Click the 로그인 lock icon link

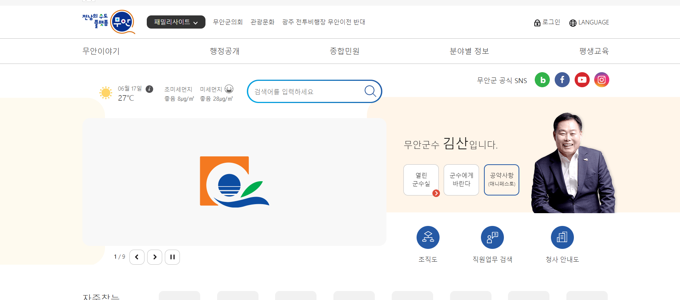pos(547,23)
